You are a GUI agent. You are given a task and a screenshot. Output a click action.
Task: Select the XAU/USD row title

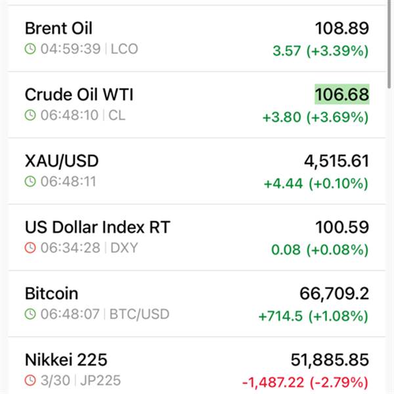pos(62,161)
